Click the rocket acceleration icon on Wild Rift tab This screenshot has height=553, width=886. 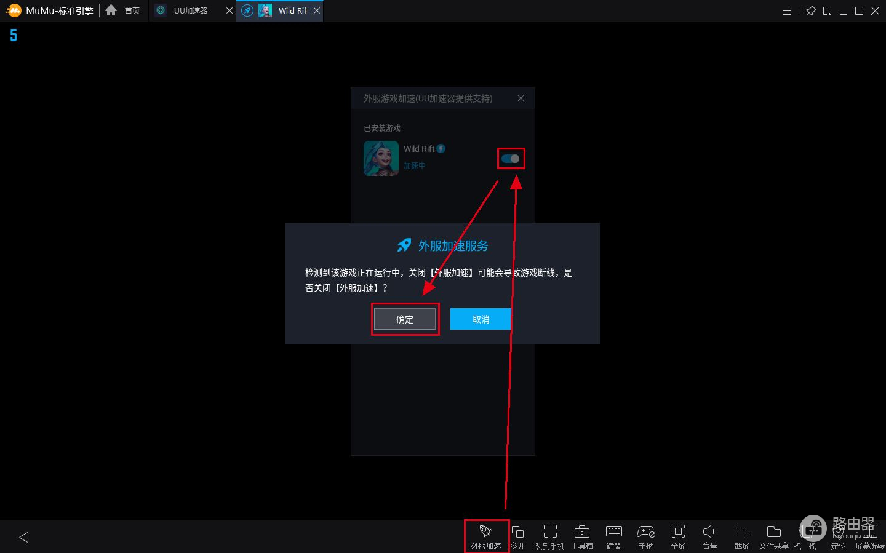[247, 10]
